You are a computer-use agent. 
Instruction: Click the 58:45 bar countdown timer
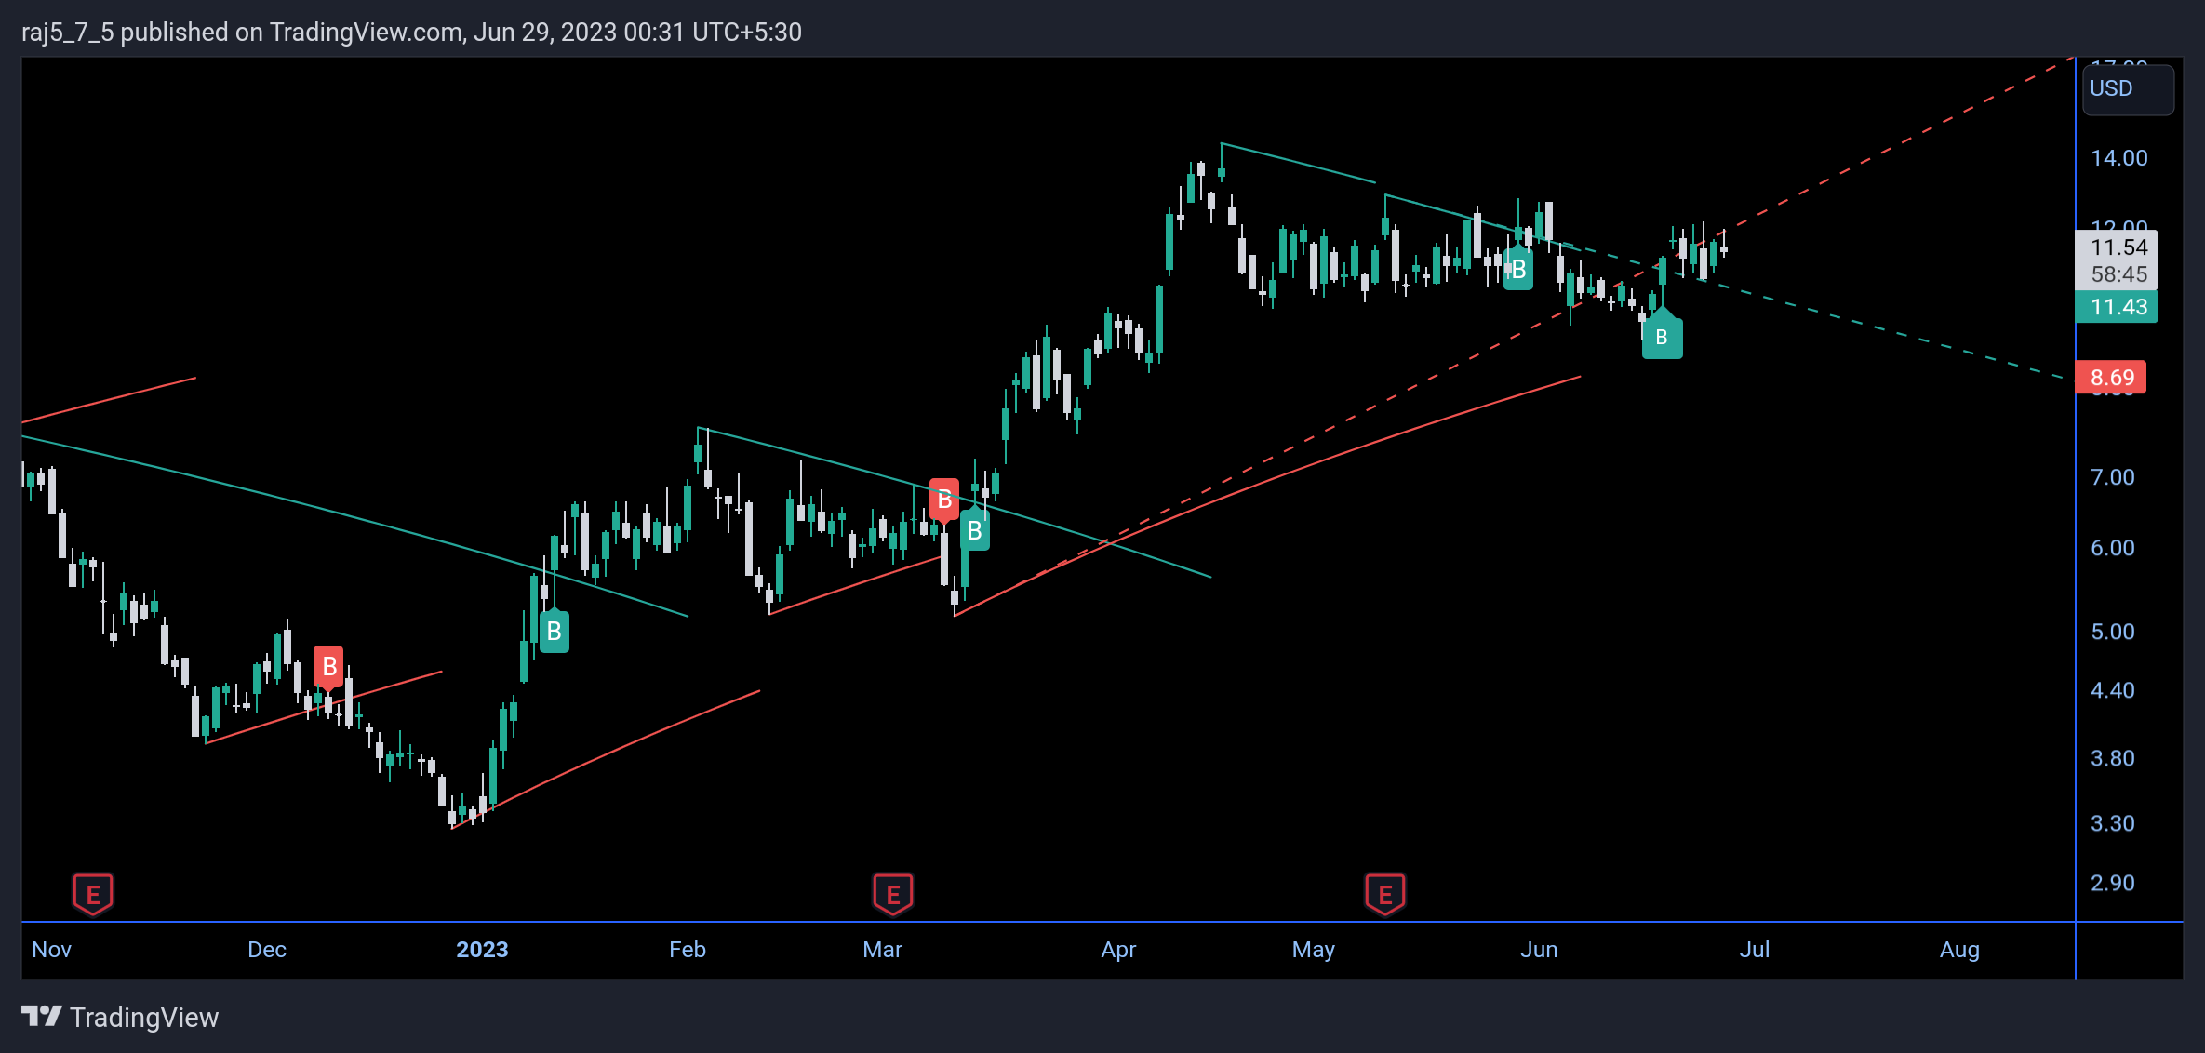[x=2118, y=274]
